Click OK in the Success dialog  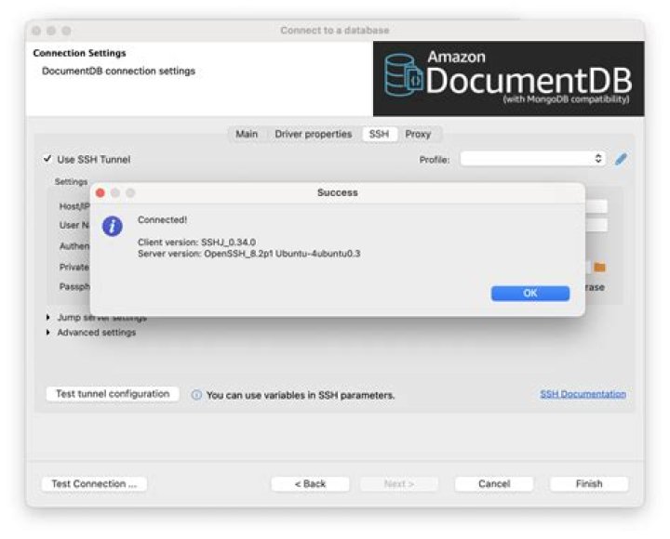[x=529, y=293]
